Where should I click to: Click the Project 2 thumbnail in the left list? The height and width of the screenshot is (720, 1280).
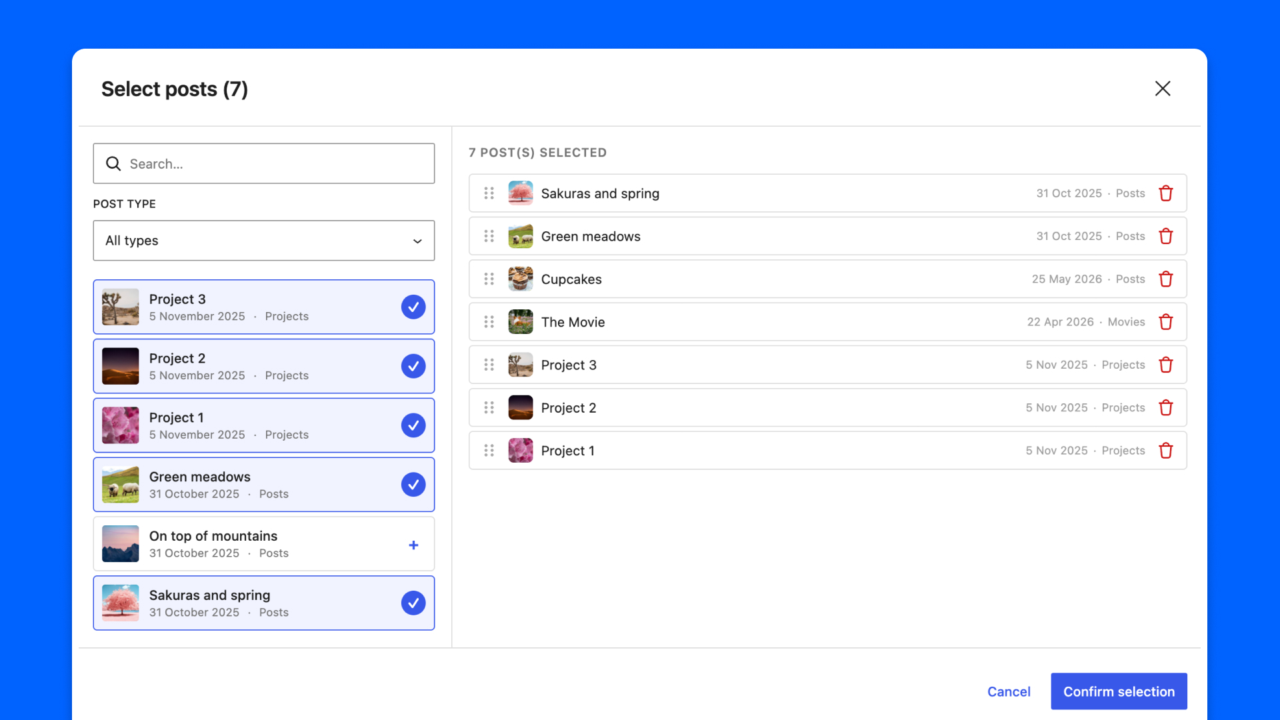[121, 366]
